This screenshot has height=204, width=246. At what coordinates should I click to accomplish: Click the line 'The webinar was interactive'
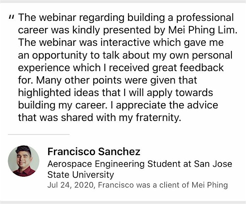point(121,42)
